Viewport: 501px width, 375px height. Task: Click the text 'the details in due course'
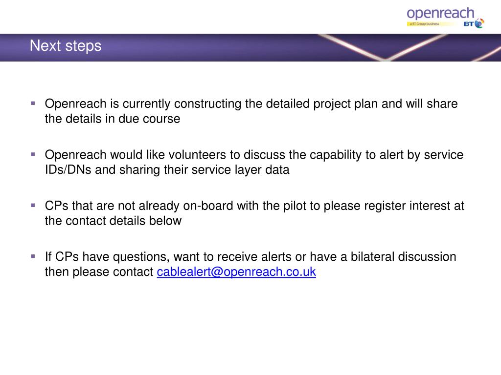coord(113,119)
